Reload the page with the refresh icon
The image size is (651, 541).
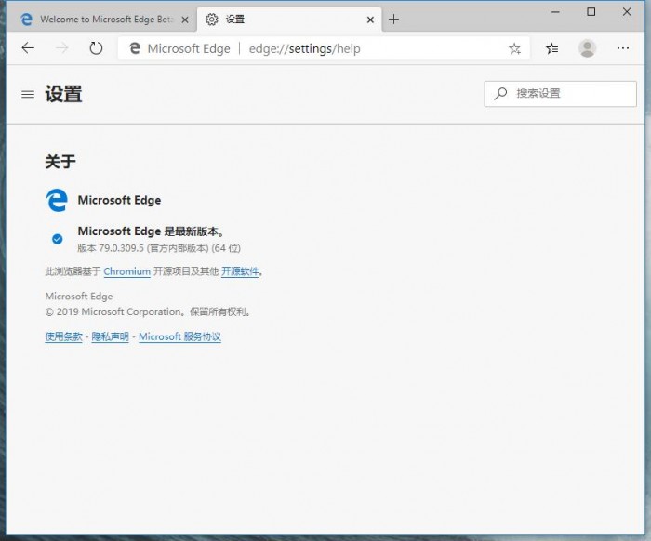[96, 48]
